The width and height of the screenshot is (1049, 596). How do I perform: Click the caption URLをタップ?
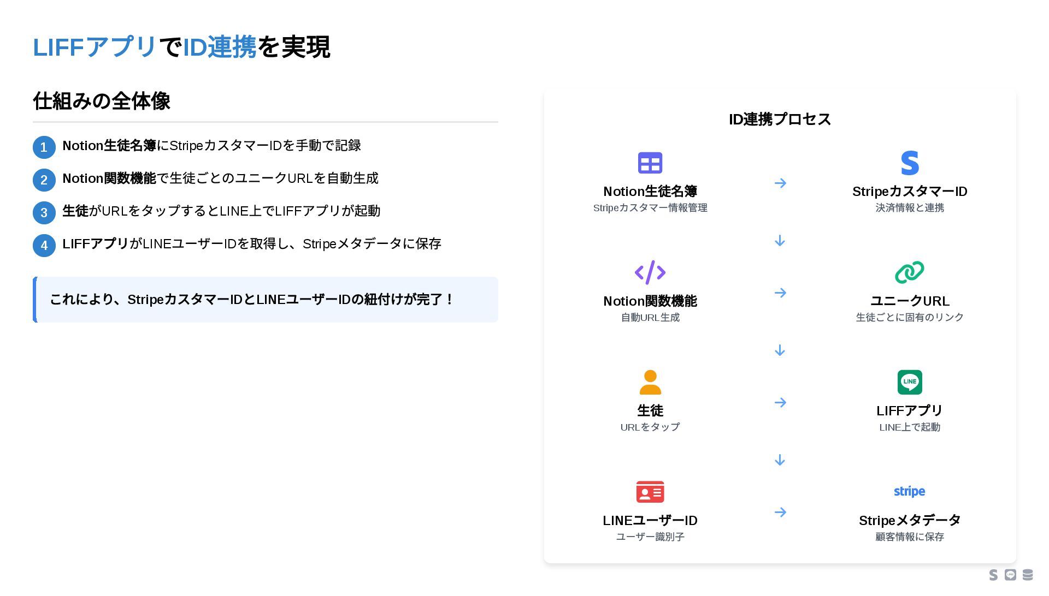click(x=650, y=427)
